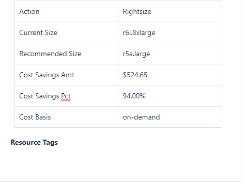Click the Recommended Size label

click(50, 54)
